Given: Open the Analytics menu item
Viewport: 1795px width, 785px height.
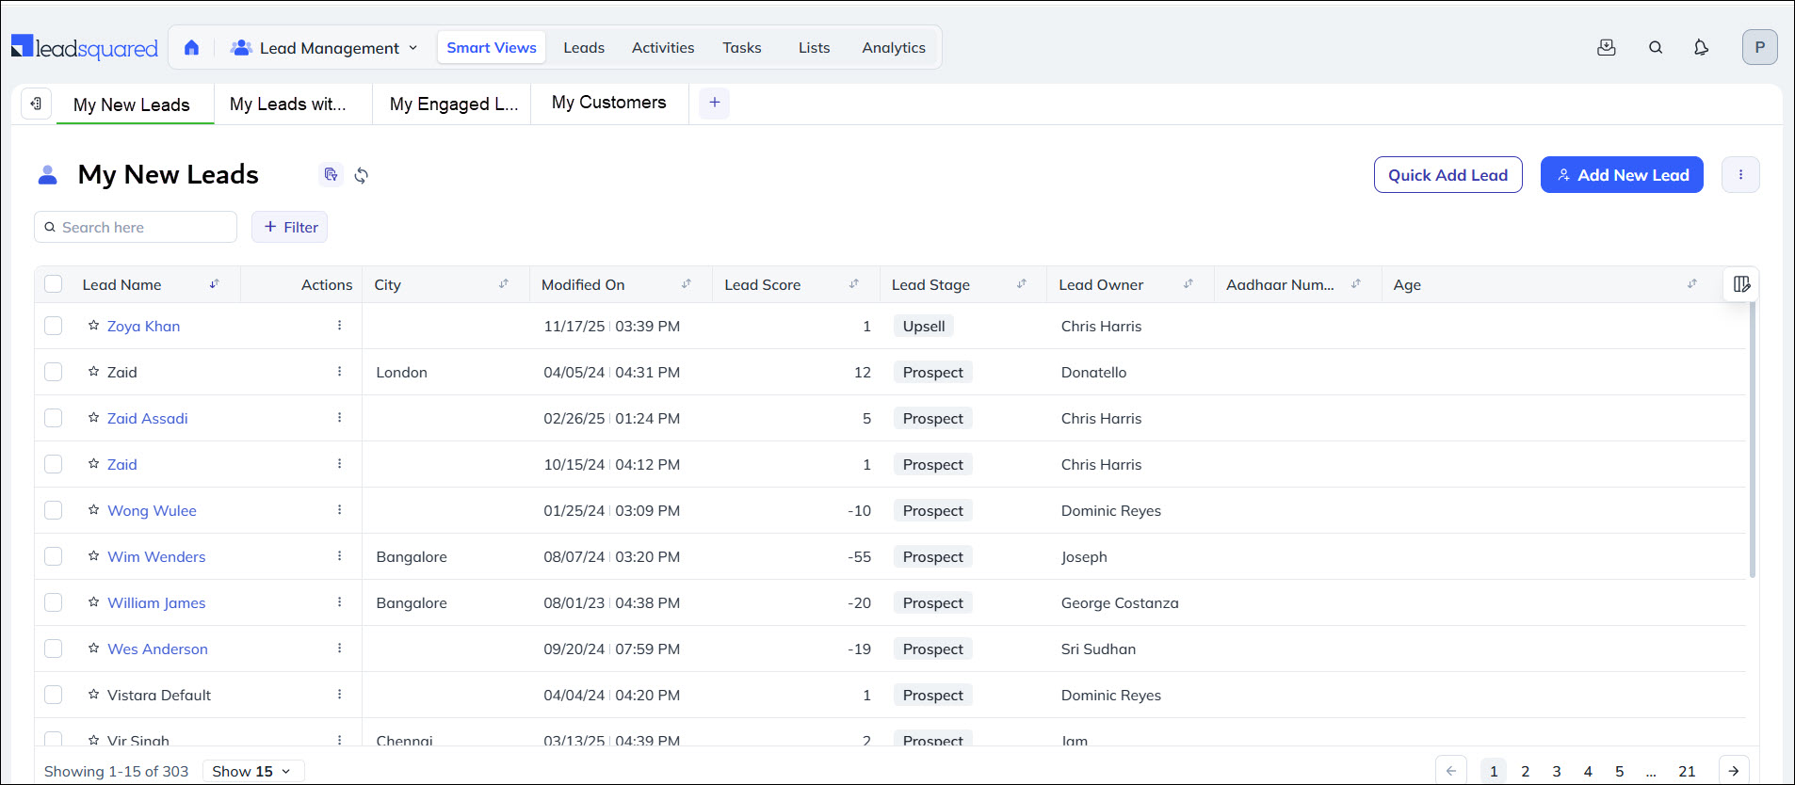Looking at the screenshot, I should [893, 48].
